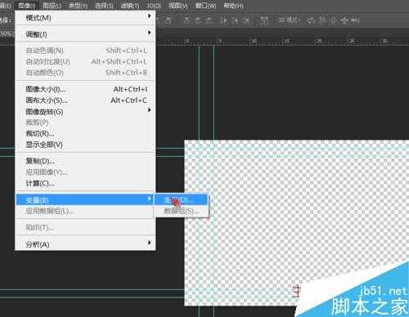Screen dimensions: 409x317
Task: Open the 滤镜(T) menu
Action: pos(130,6)
